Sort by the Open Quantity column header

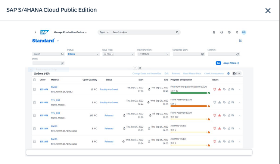point(90,80)
